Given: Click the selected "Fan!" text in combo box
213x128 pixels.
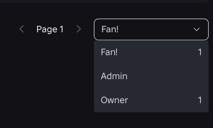Looking at the screenshot, I should pos(110,29).
